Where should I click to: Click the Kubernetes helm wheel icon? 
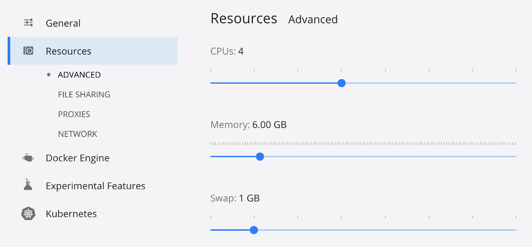point(28,214)
